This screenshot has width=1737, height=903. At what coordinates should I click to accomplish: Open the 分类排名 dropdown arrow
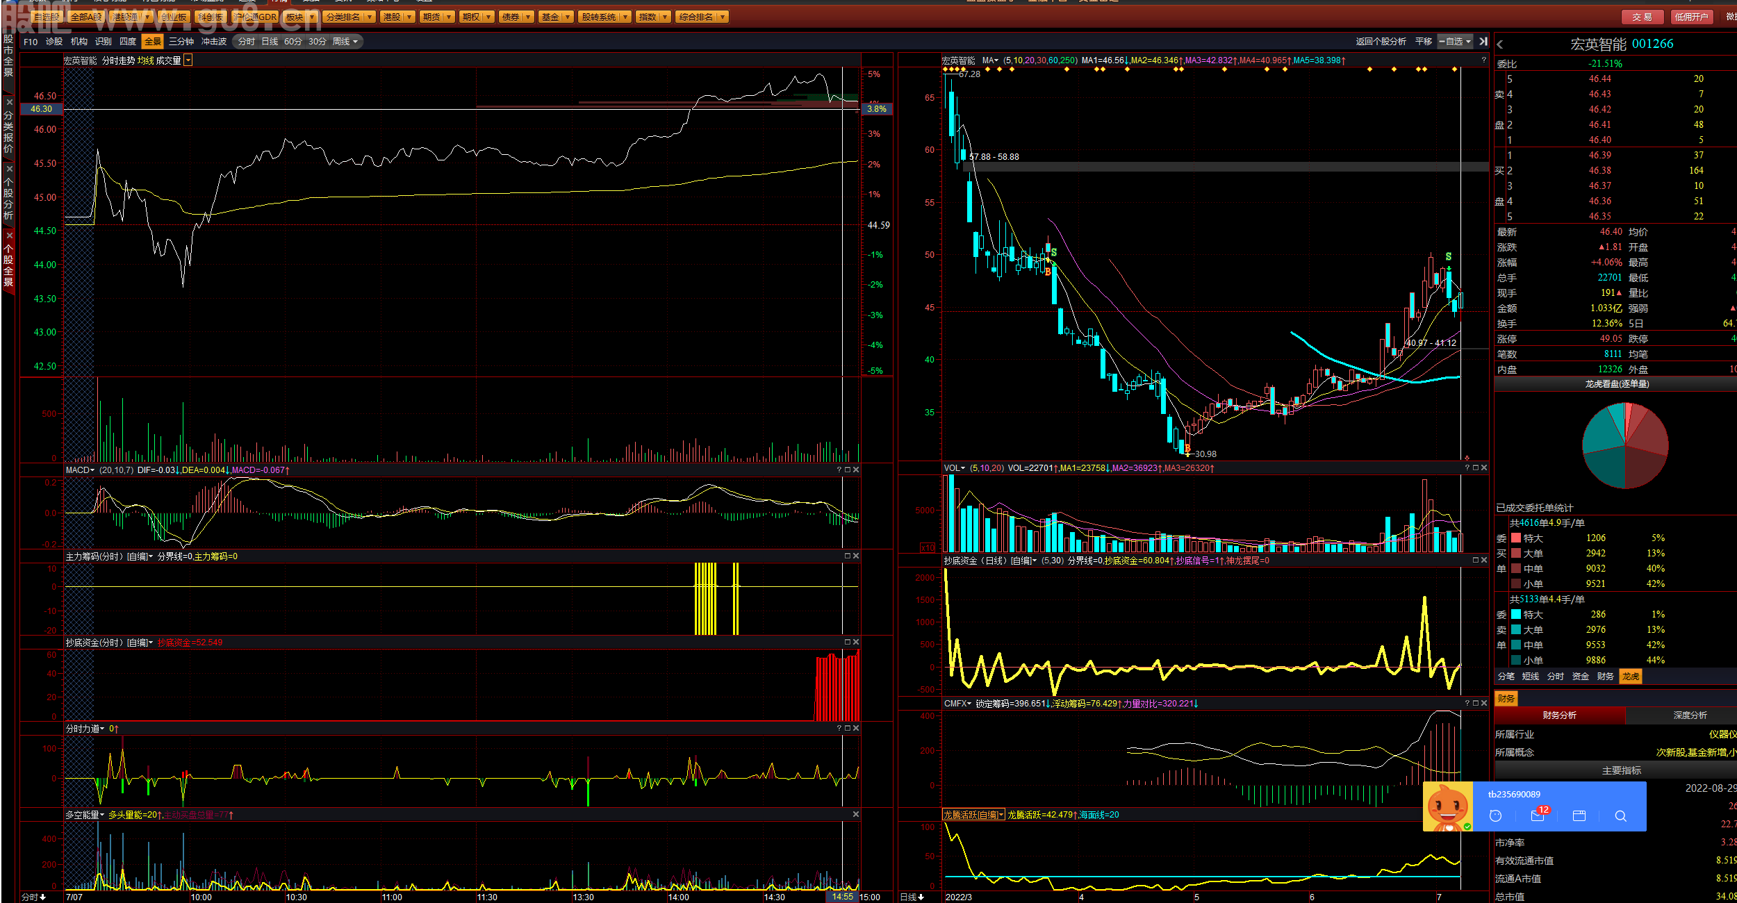tap(370, 17)
